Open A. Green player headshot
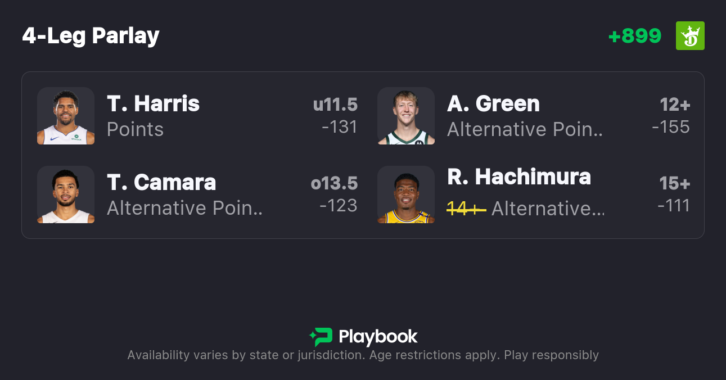This screenshot has height=380, width=726. click(x=406, y=116)
